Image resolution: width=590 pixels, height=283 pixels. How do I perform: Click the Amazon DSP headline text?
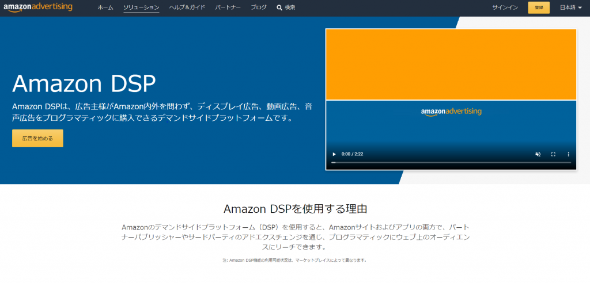pyautogui.click(x=84, y=83)
